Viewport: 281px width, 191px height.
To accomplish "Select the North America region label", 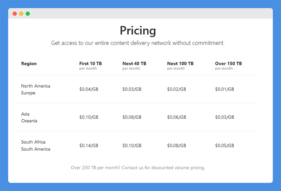I will [x=36, y=86].
